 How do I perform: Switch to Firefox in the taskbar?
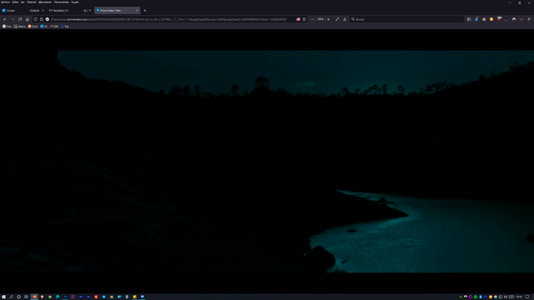click(34, 297)
